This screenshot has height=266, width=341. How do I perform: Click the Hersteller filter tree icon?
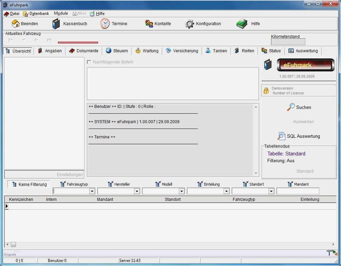click(x=111, y=184)
